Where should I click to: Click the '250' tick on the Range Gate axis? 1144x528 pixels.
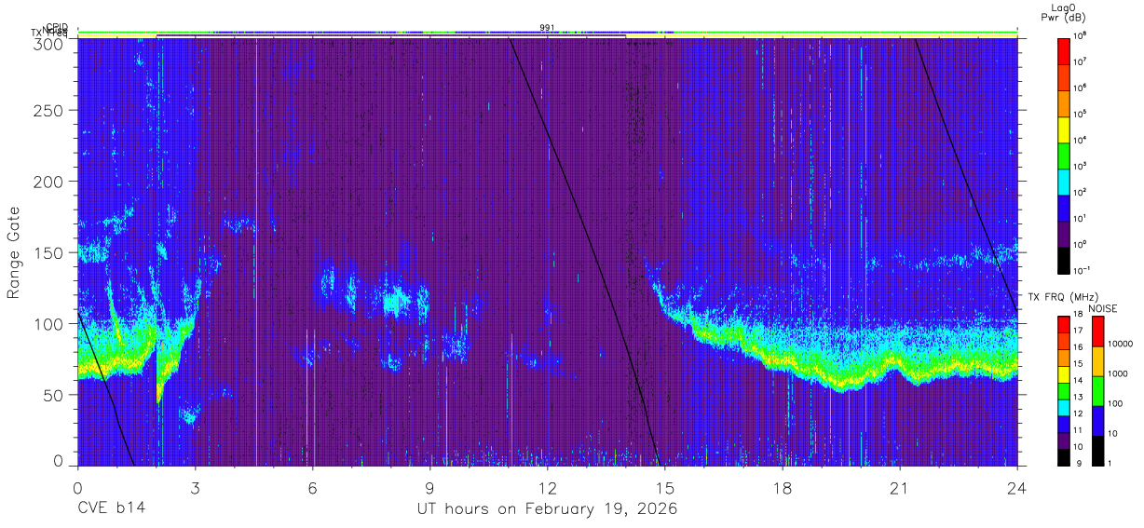click(49, 111)
